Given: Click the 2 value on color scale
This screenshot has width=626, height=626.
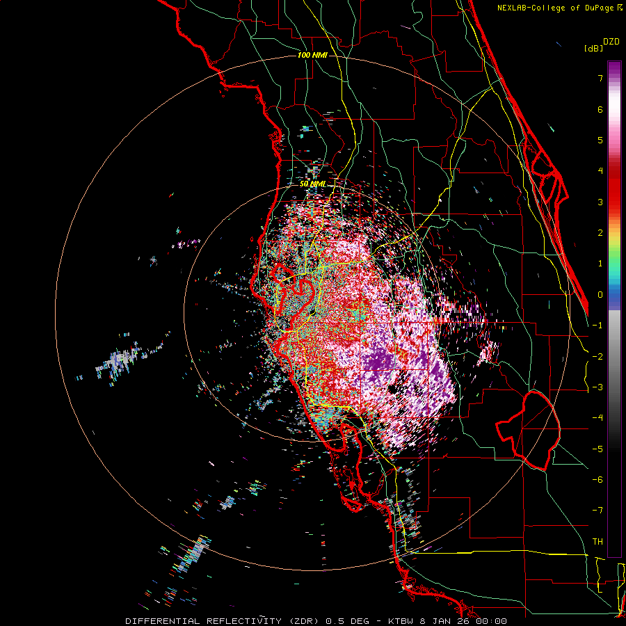Looking at the screenshot, I should click(600, 233).
